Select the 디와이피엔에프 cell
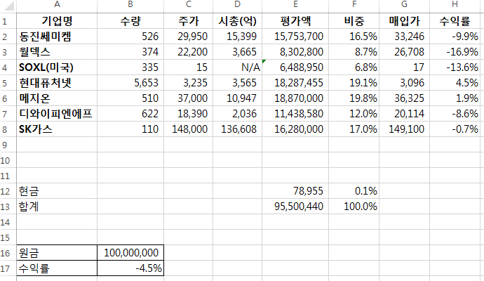Image resolution: width=484 pixels, height=281 pixels. tap(57, 114)
